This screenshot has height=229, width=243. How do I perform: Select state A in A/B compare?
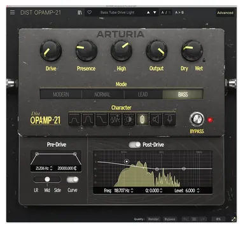pyautogui.click(x=163, y=13)
